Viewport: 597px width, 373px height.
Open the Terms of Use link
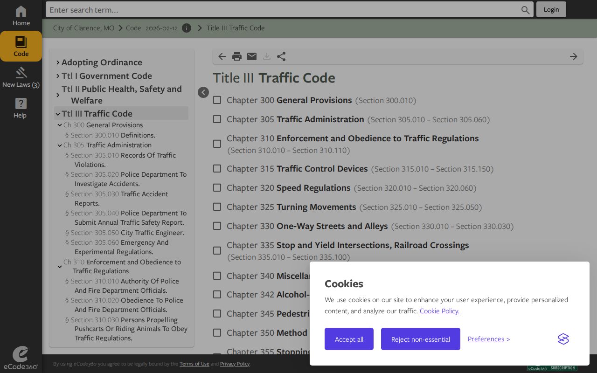pyautogui.click(x=194, y=364)
